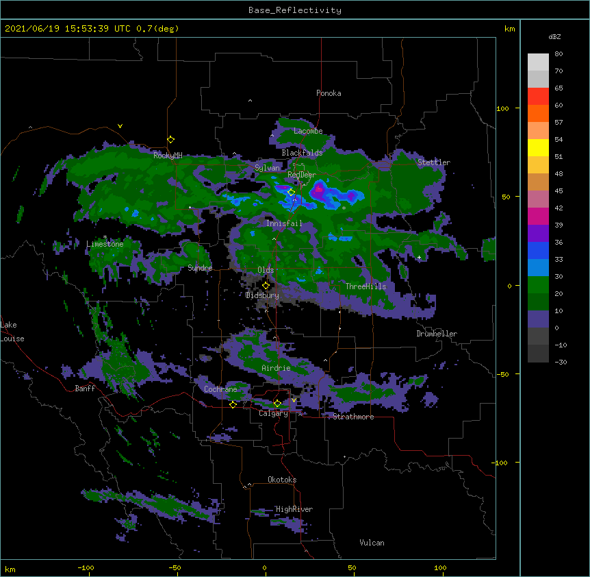Click the yellow V marker northwest of RockyMH

[x=120, y=126]
